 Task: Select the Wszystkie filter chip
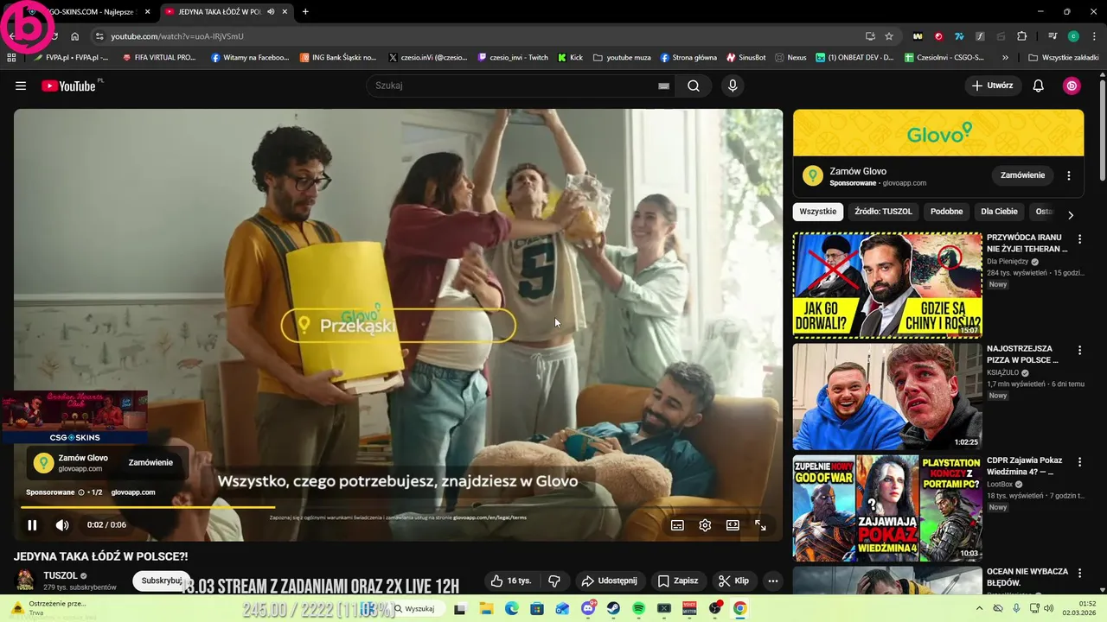point(818,212)
